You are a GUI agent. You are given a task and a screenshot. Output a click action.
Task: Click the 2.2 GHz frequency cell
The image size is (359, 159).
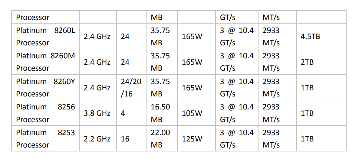point(97,139)
